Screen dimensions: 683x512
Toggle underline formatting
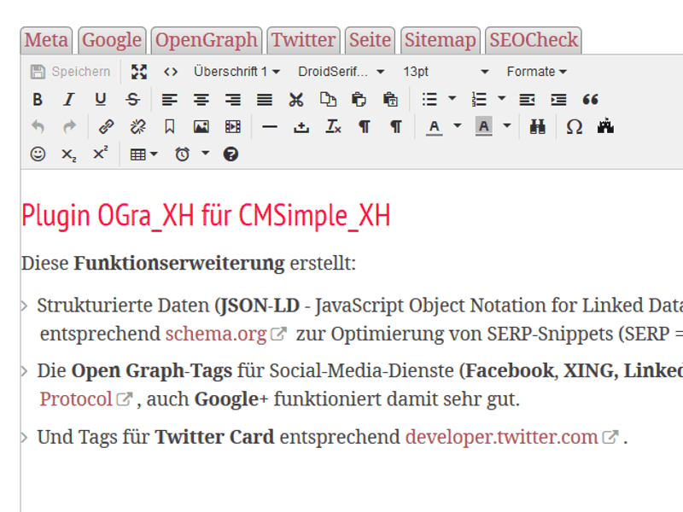[x=101, y=100]
